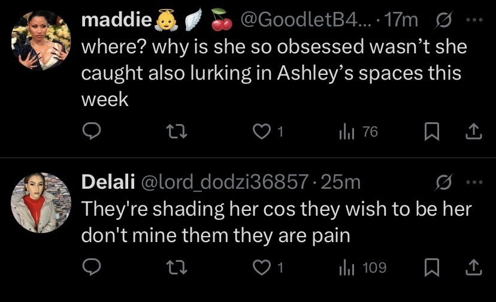Open Grok icon on Delali's tweet
This screenshot has width=496, height=302.
[444, 182]
